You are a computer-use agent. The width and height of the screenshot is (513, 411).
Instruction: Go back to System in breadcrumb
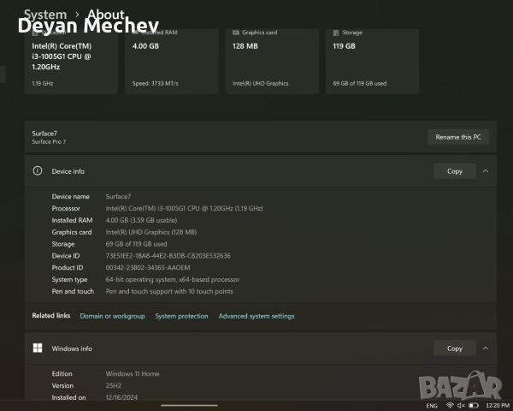(x=45, y=15)
